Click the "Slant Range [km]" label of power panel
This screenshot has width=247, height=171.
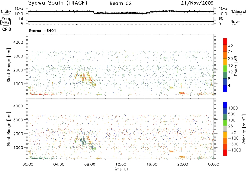tap(9, 65)
